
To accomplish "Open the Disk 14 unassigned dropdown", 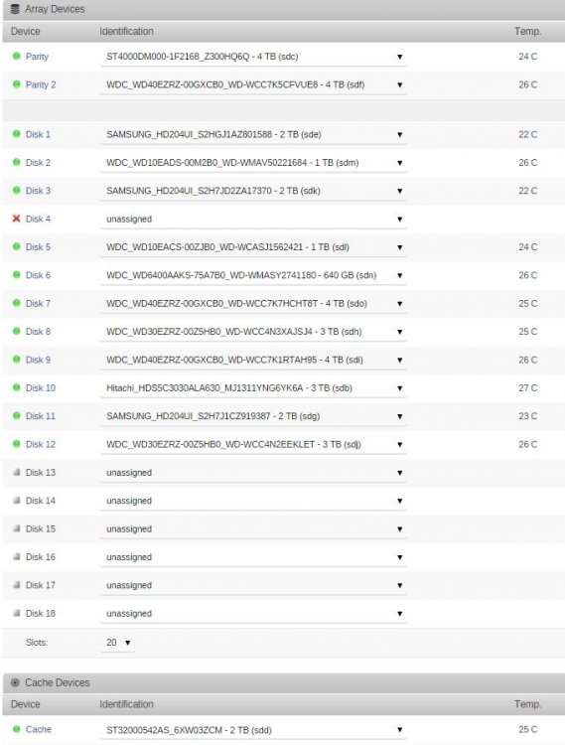I will (253, 501).
